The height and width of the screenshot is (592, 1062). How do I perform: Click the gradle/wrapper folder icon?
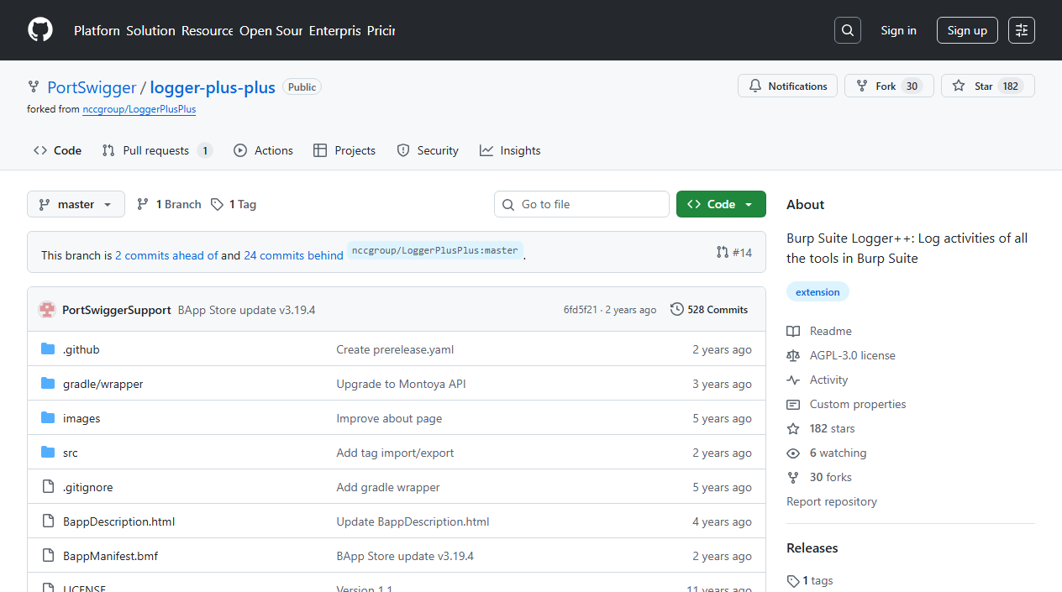click(x=48, y=384)
